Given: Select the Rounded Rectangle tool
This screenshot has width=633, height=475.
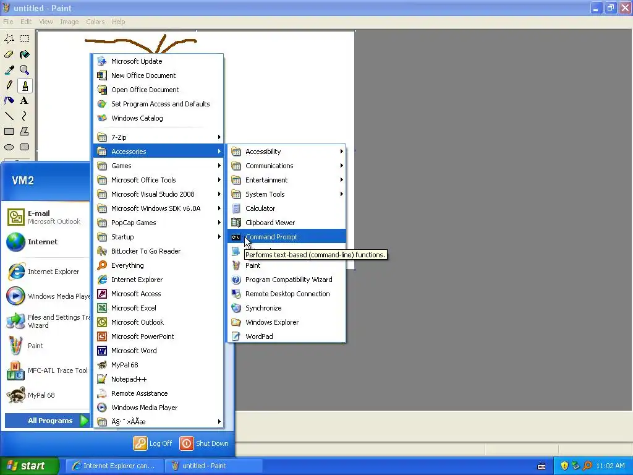Looking at the screenshot, I should point(25,147).
